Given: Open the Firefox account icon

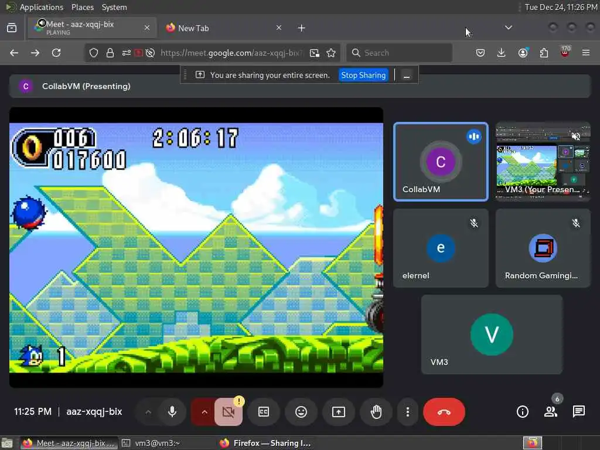Looking at the screenshot, I should coord(523,53).
